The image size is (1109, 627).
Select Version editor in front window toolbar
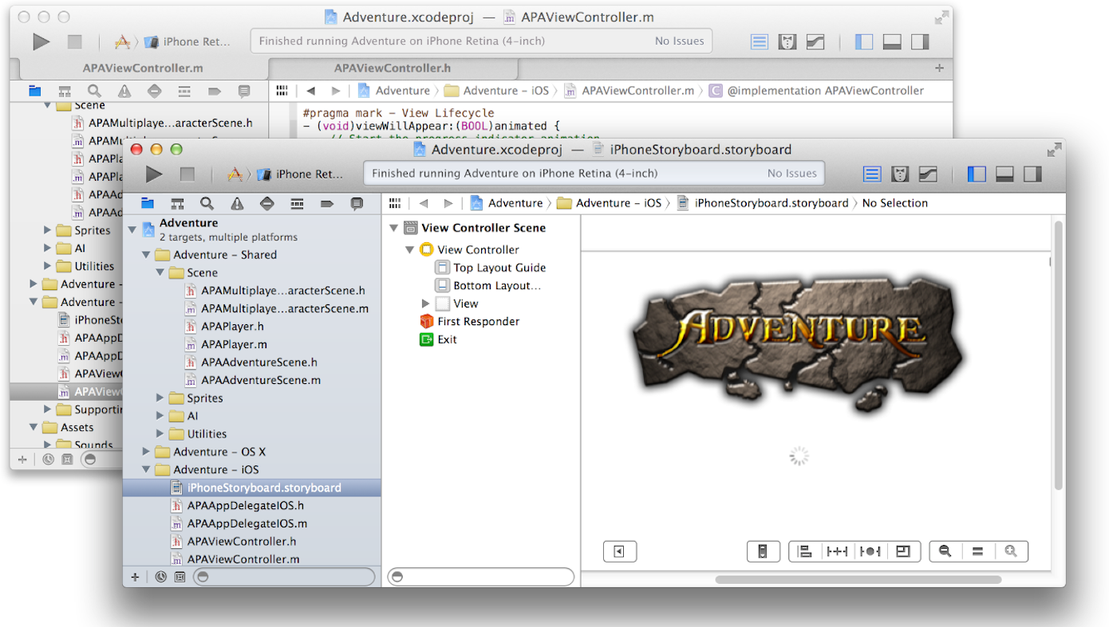pos(928,174)
